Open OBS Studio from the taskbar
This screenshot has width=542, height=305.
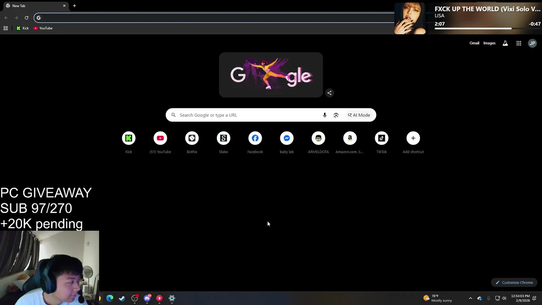tap(135, 298)
